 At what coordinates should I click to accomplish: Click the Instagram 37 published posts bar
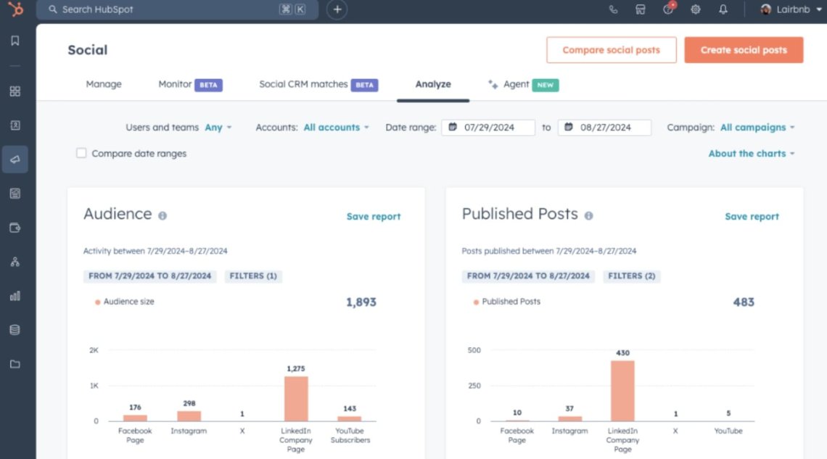click(569, 418)
